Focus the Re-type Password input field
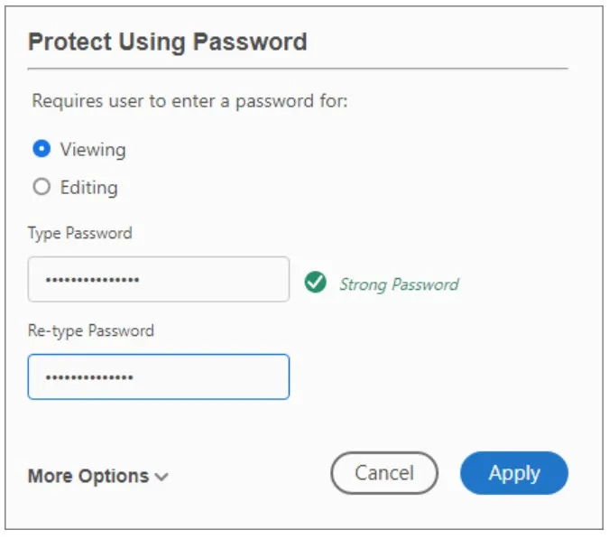The height and width of the screenshot is (539, 609). (x=158, y=376)
